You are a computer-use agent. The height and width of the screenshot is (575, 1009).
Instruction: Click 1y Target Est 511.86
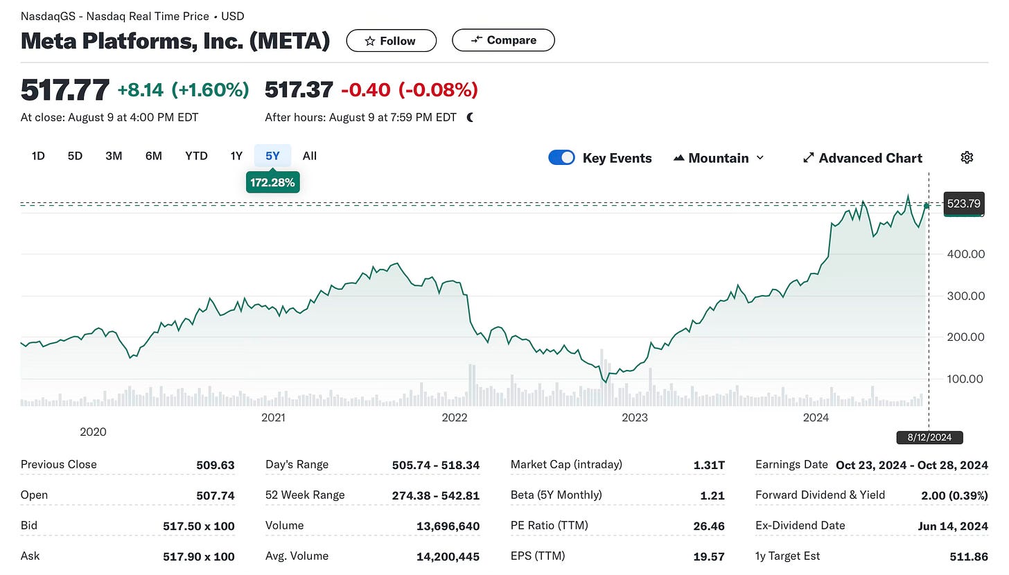coord(969,556)
